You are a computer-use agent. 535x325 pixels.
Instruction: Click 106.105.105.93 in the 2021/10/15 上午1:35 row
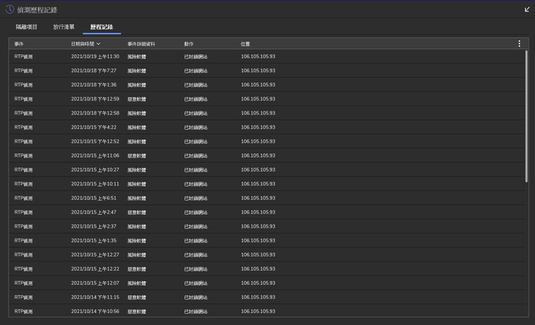pyautogui.click(x=258, y=241)
